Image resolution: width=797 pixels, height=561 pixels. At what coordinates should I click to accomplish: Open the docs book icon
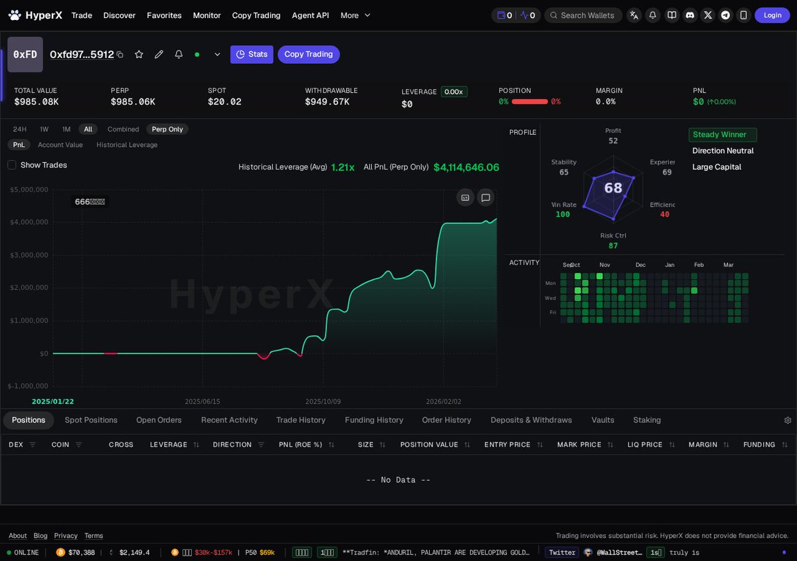[671, 15]
